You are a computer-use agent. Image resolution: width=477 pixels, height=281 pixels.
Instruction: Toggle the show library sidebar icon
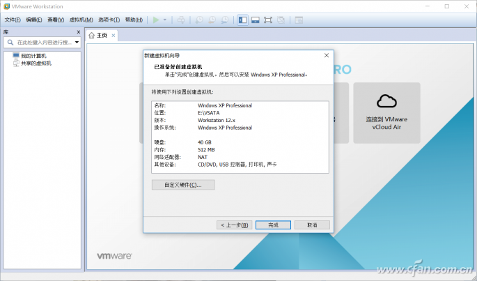(242, 20)
